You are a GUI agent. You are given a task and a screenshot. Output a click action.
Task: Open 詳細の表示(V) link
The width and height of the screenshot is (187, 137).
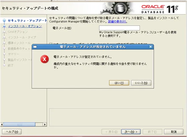coord(117,22)
